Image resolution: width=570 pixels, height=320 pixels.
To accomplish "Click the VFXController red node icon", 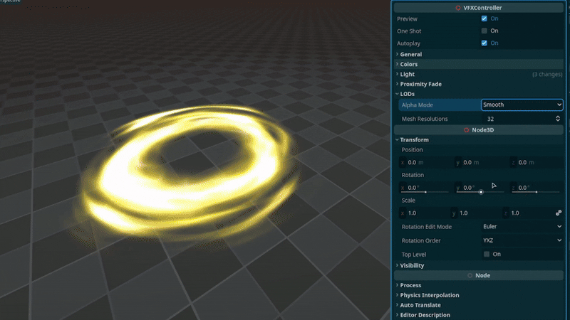I will pos(458,8).
